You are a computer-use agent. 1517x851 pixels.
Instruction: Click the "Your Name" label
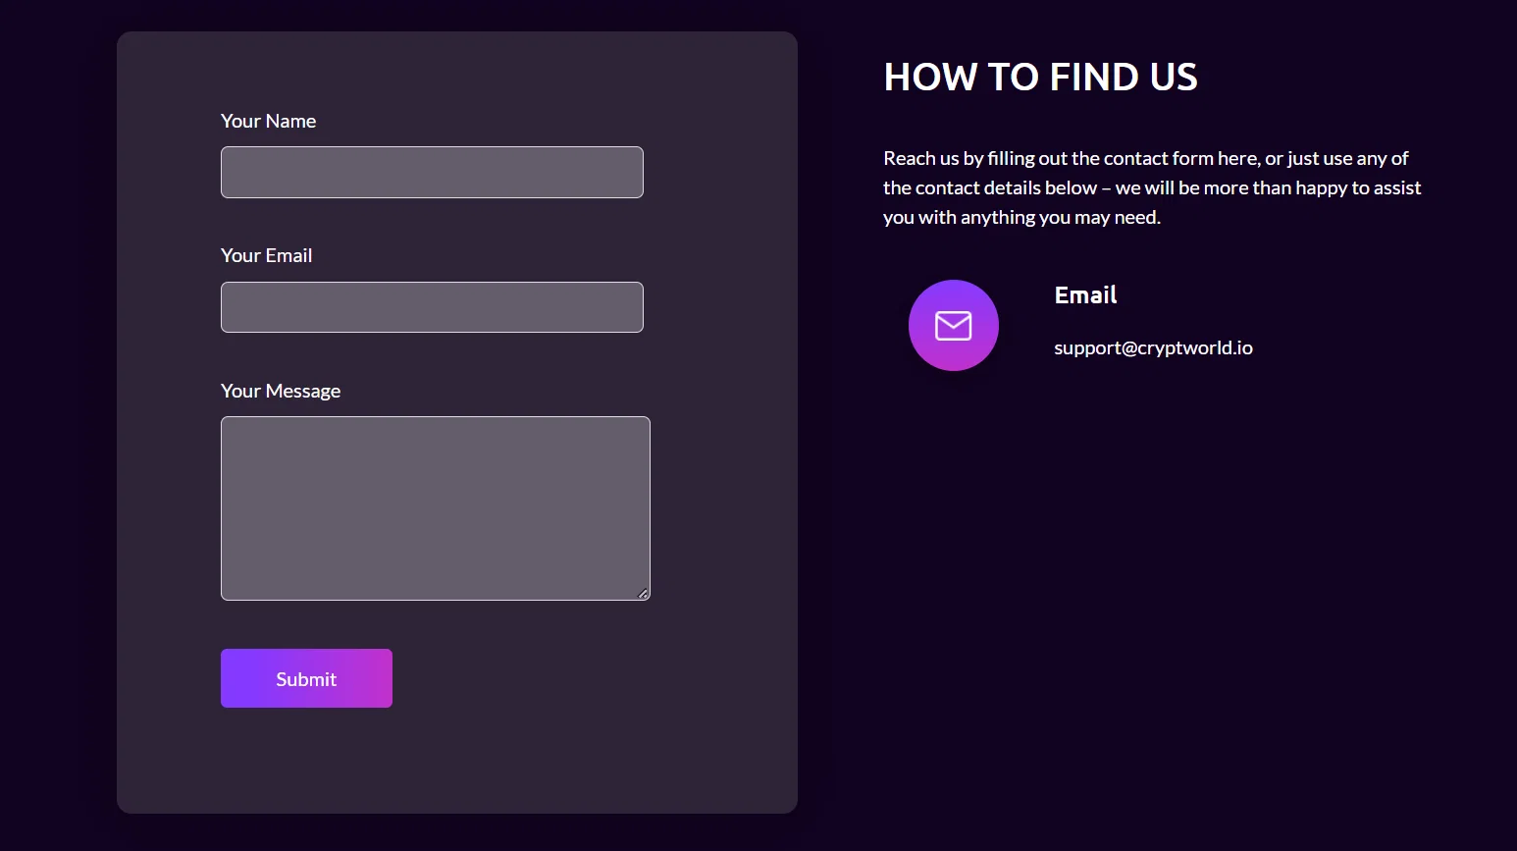click(x=268, y=121)
